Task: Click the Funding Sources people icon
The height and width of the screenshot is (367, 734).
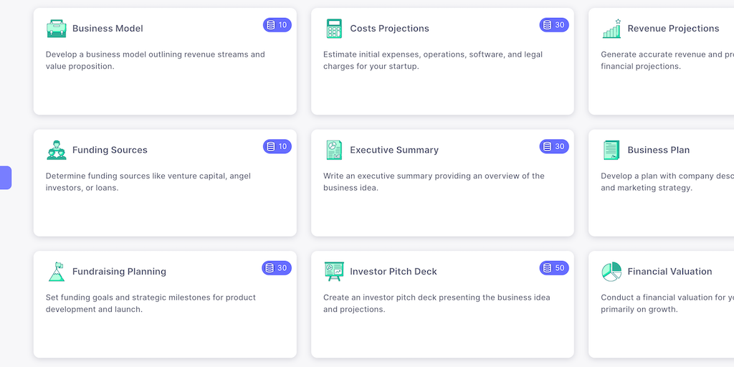Action: coord(56,150)
